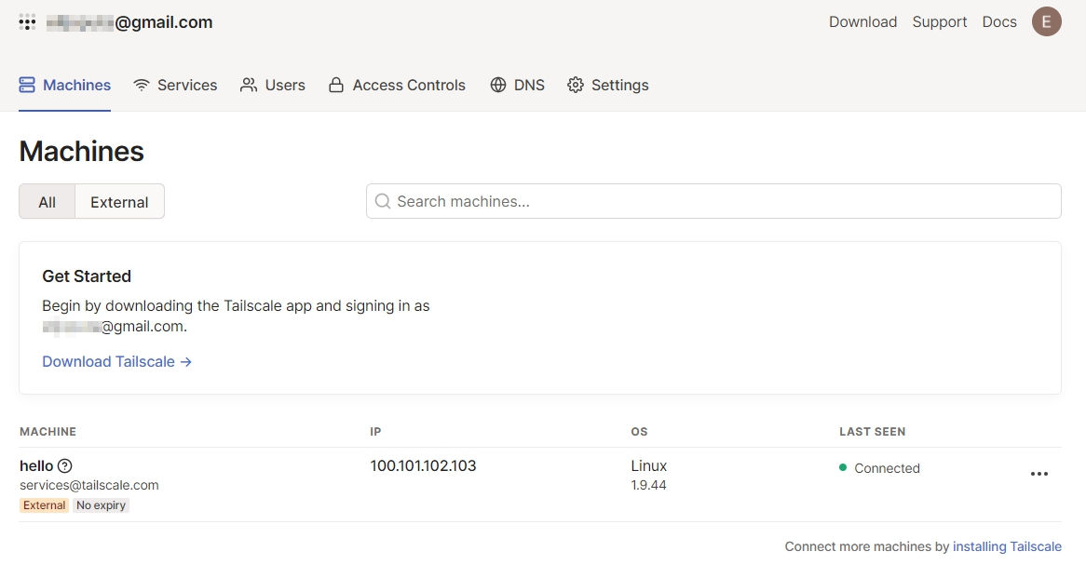Click the help icon beside hello machine
Viewport: 1086px width, 565px height.
click(64, 466)
